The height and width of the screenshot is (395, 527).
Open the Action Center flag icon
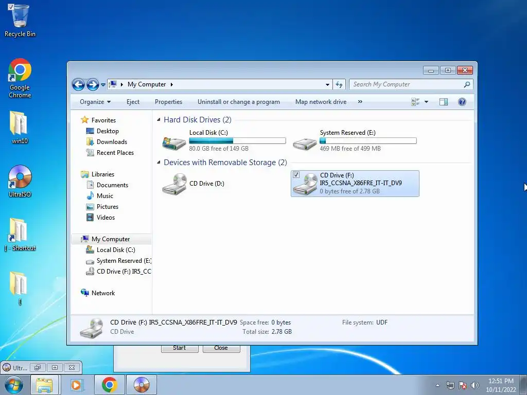coord(463,385)
